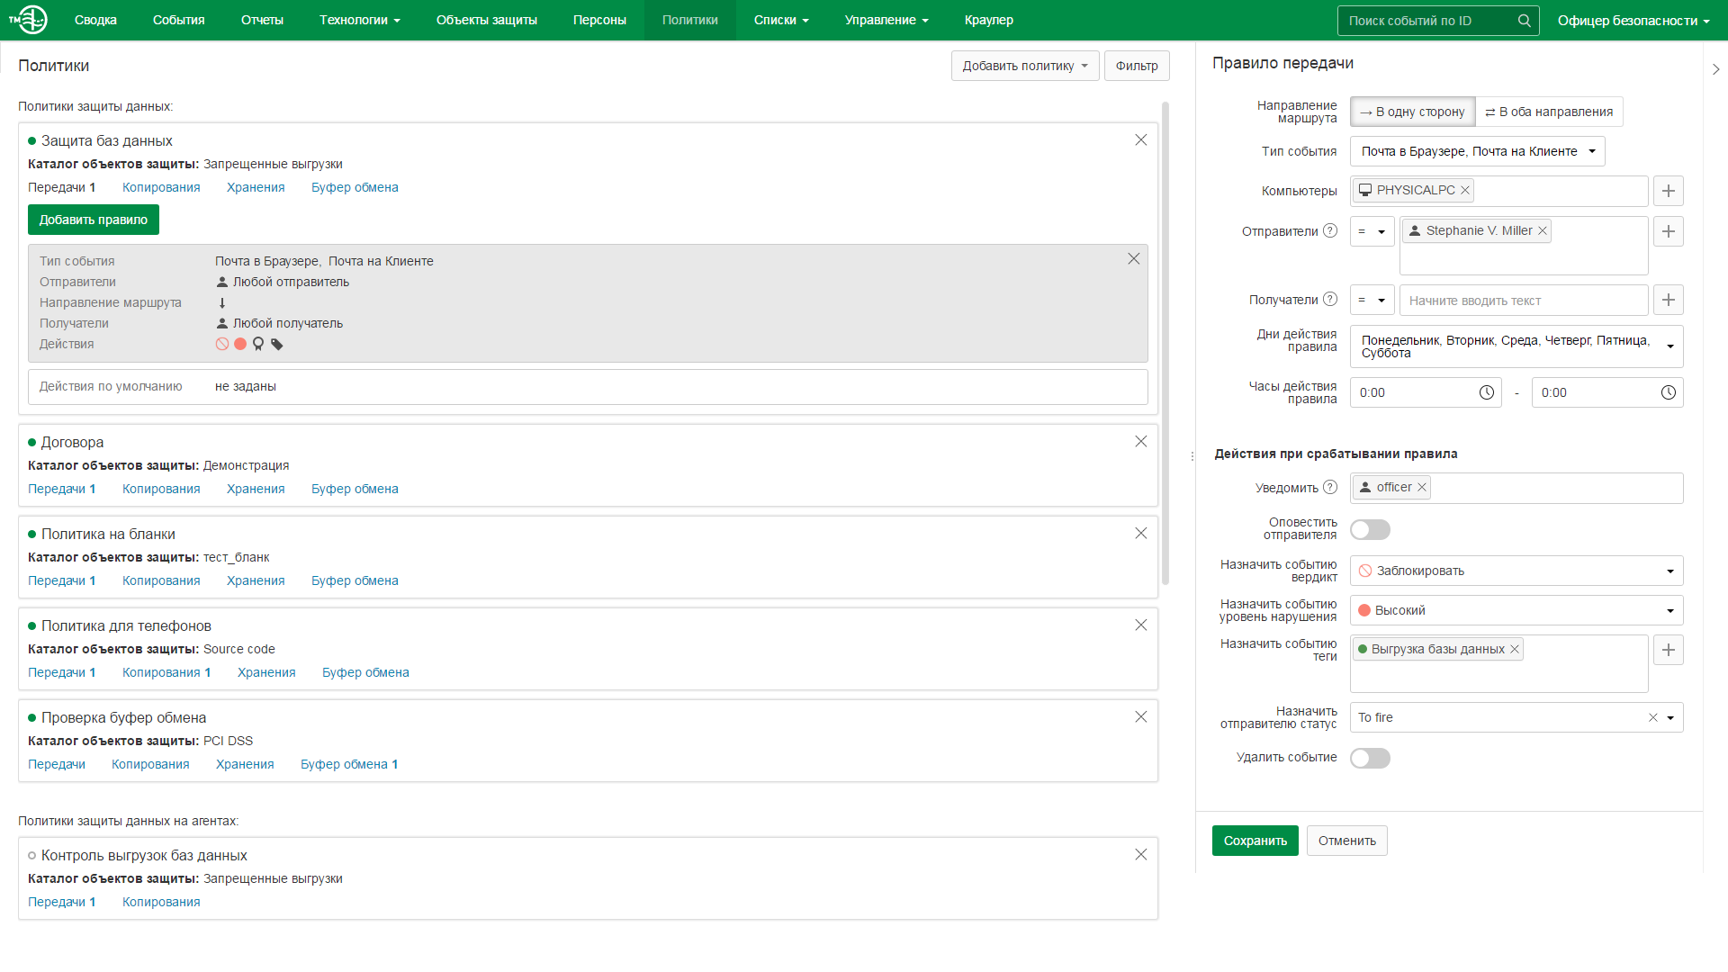Open the Тип события dropdown
This screenshot has height=972, width=1728.
click(x=1477, y=151)
